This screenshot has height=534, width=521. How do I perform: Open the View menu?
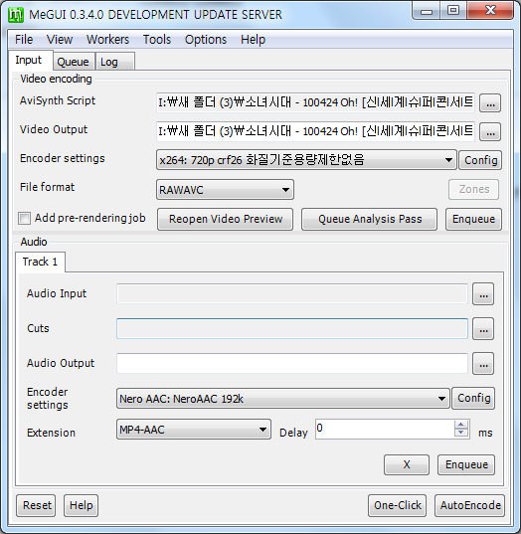[60, 40]
